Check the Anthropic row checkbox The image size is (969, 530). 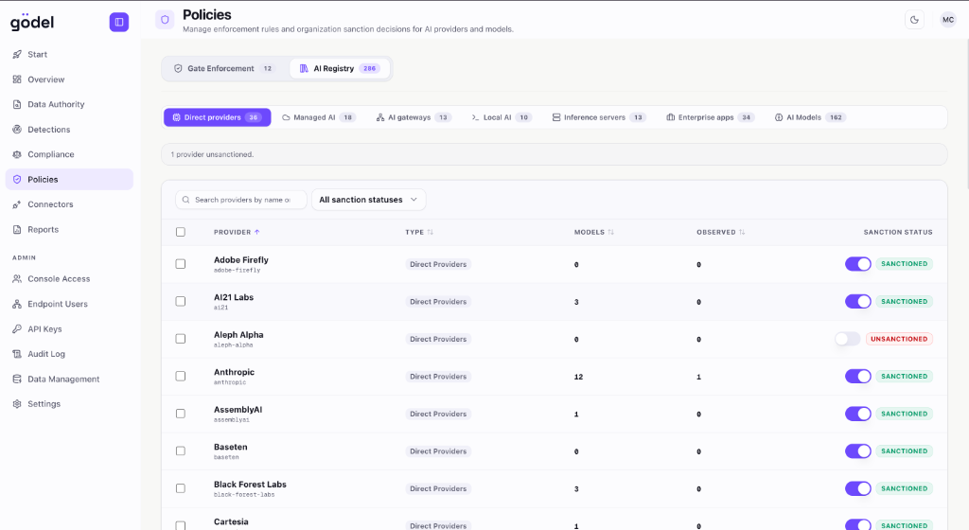point(181,376)
